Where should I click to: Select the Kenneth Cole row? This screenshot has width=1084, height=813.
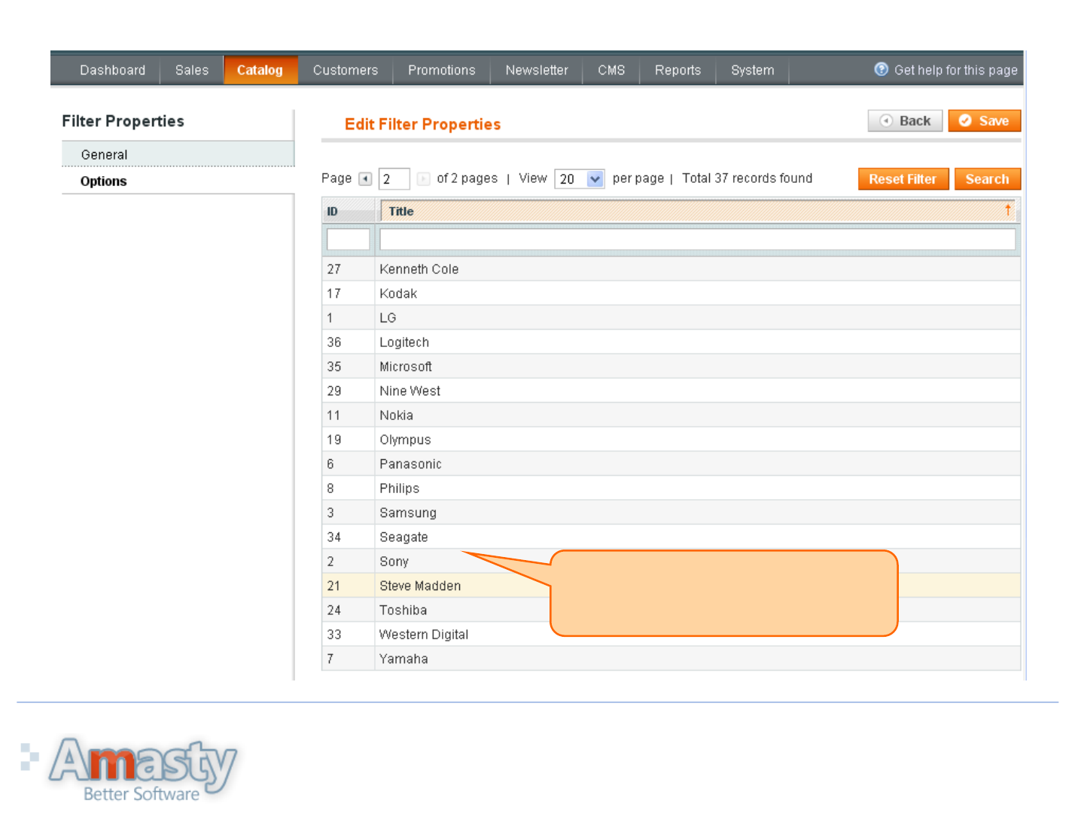671,269
